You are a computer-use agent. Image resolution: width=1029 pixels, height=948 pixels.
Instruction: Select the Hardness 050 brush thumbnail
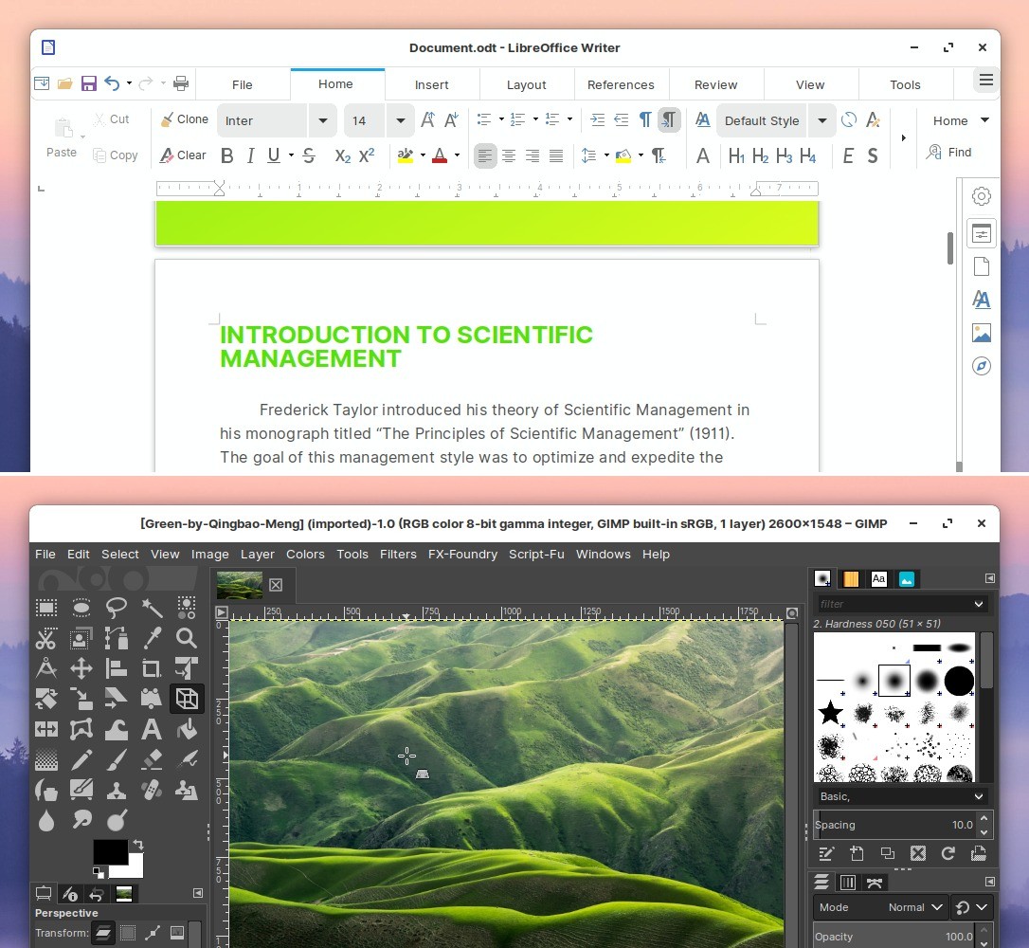coord(894,682)
